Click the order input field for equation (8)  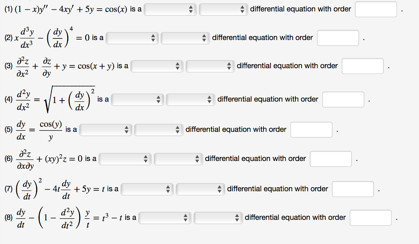(x=370, y=217)
